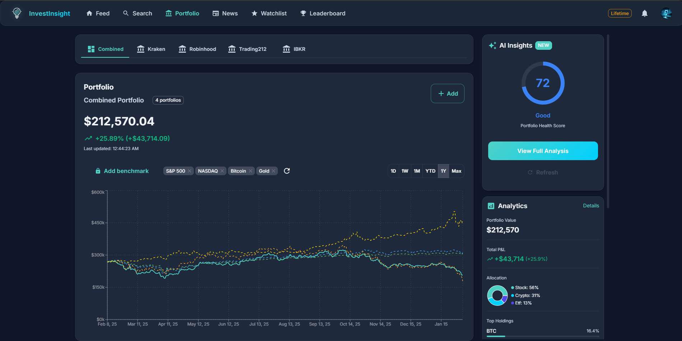This screenshot has height=341, width=682.
Task: Click View Full Analysis button
Action: click(x=543, y=151)
